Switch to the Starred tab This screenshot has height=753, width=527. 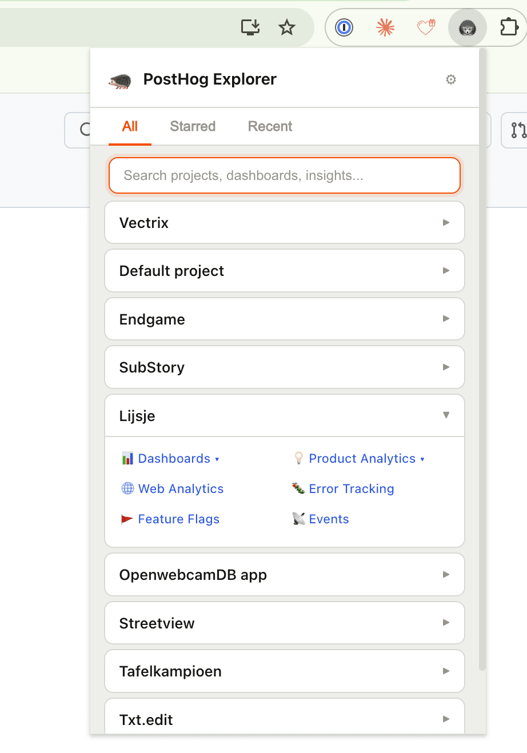pos(193,126)
